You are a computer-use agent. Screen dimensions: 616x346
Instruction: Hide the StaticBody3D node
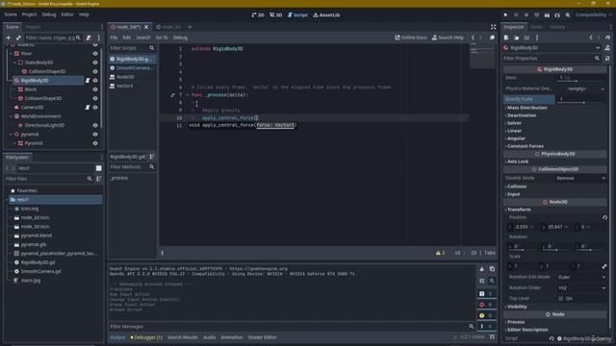[95, 62]
